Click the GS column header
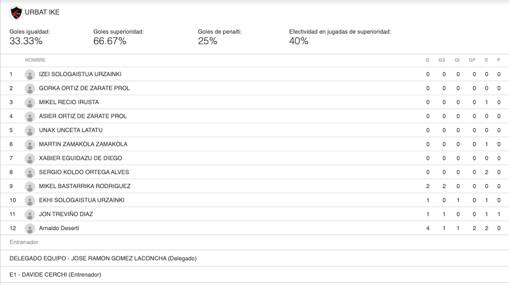This screenshot has height=285, width=509. pyautogui.click(x=442, y=60)
